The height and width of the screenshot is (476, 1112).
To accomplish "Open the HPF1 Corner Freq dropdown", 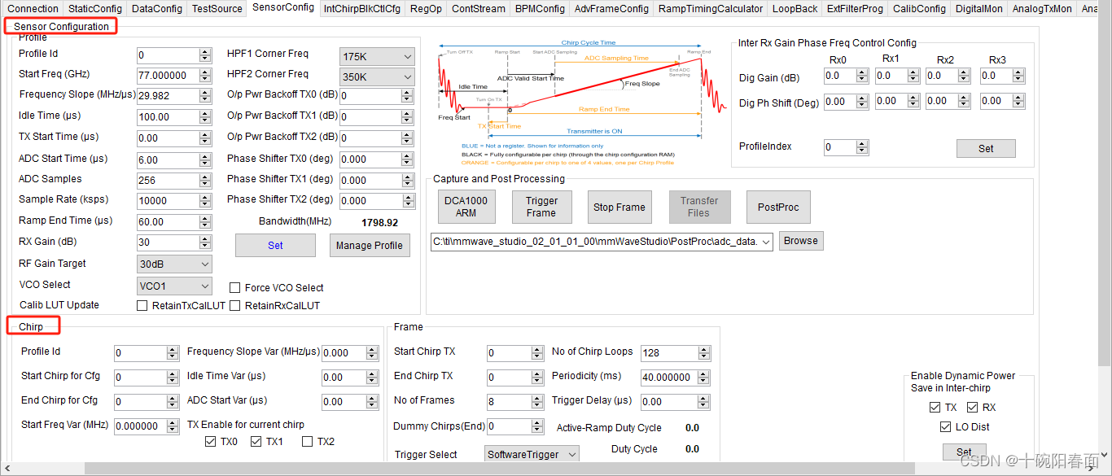I will pyautogui.click(x=377, y=56).
